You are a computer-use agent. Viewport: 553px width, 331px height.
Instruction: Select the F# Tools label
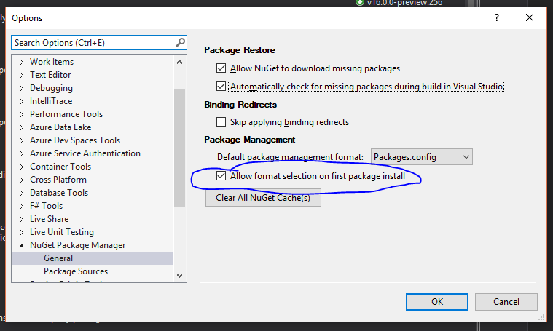tap(46, 206)
